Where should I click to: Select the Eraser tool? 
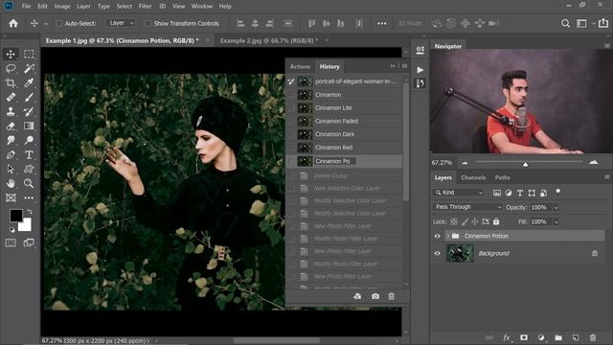11,126
